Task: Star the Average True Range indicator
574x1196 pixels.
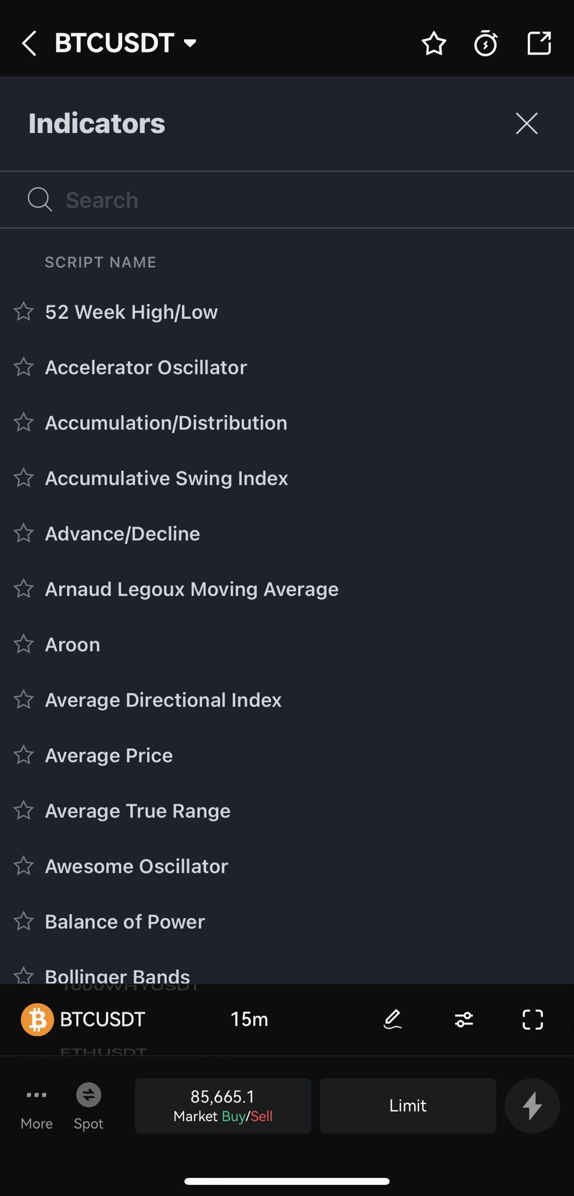Action: tap(23, 810)
